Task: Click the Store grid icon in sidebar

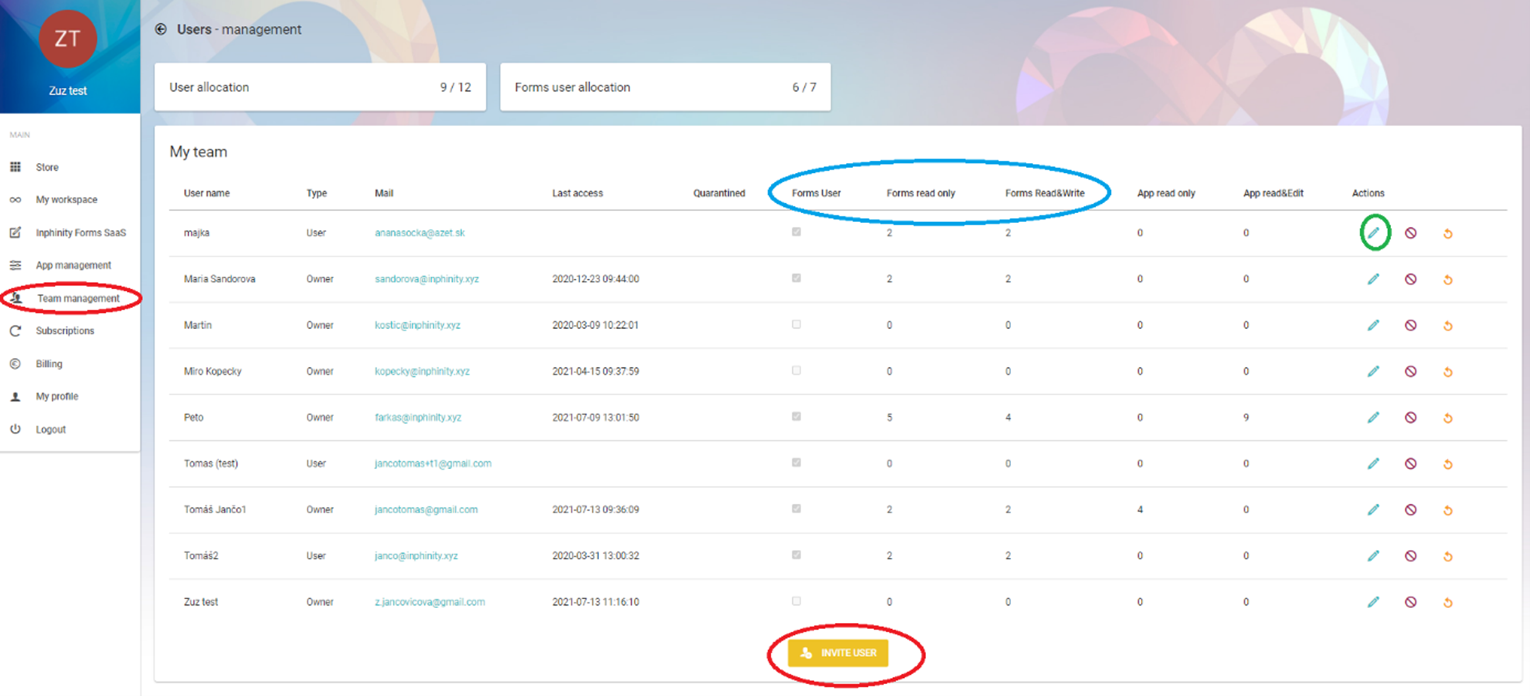Action: (x=15, y=167)
